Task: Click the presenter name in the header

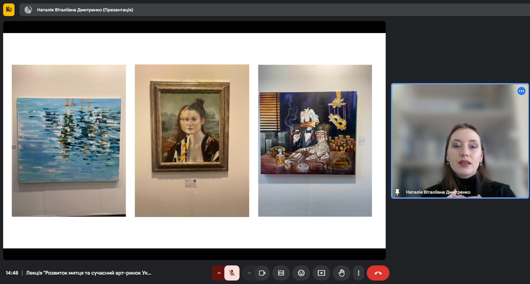Action: [85, 10]
